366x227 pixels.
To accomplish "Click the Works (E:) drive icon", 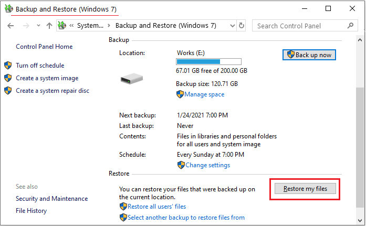I will (x=132, y=79).
